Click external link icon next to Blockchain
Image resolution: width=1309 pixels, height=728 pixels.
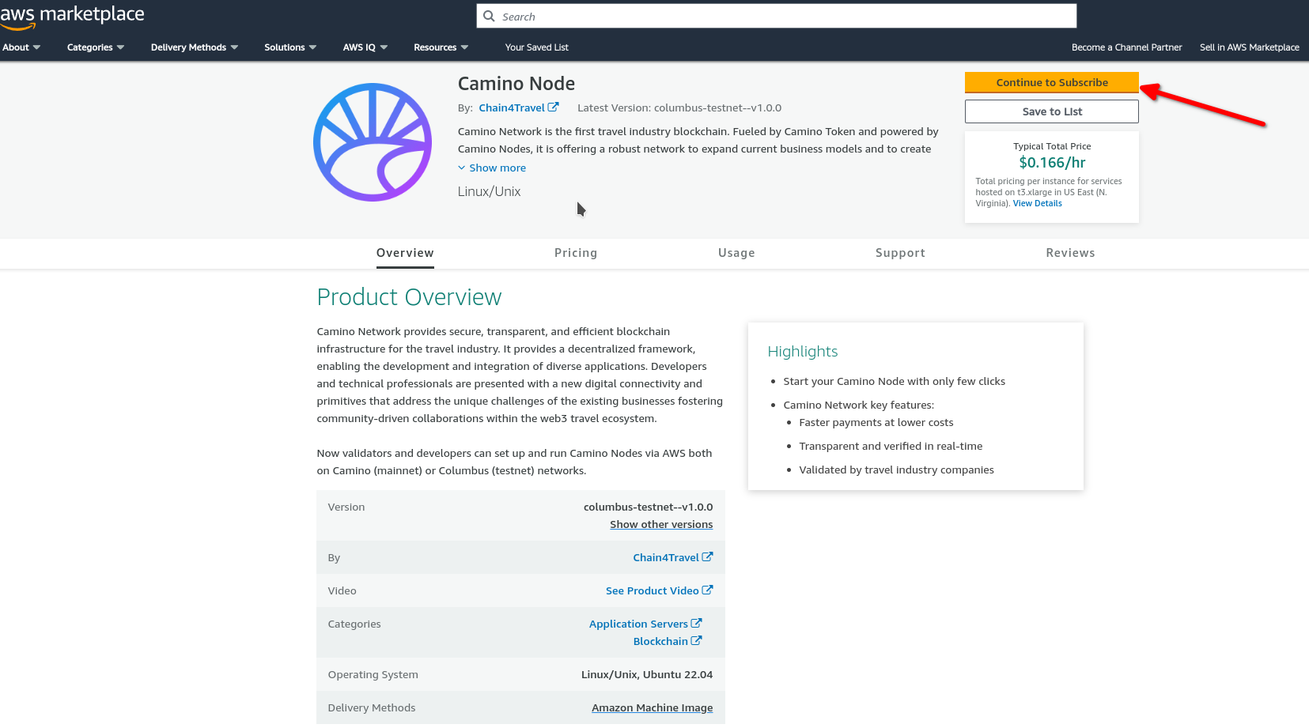click(696, 641)
